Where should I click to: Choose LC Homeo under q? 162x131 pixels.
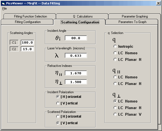(x=125, y=53)
